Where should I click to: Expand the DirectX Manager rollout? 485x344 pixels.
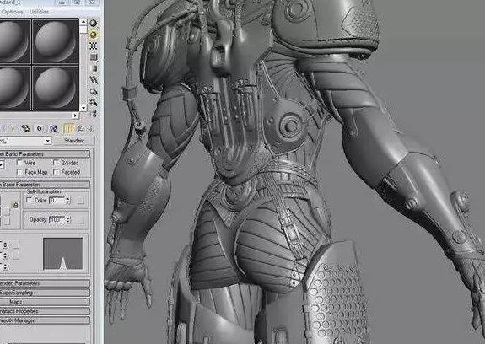(x=45, y=320)
